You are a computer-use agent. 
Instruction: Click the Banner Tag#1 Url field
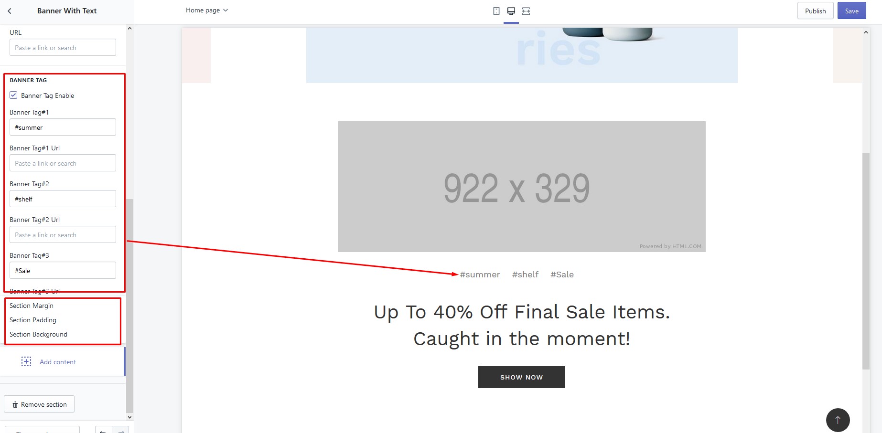pos(63,163)
